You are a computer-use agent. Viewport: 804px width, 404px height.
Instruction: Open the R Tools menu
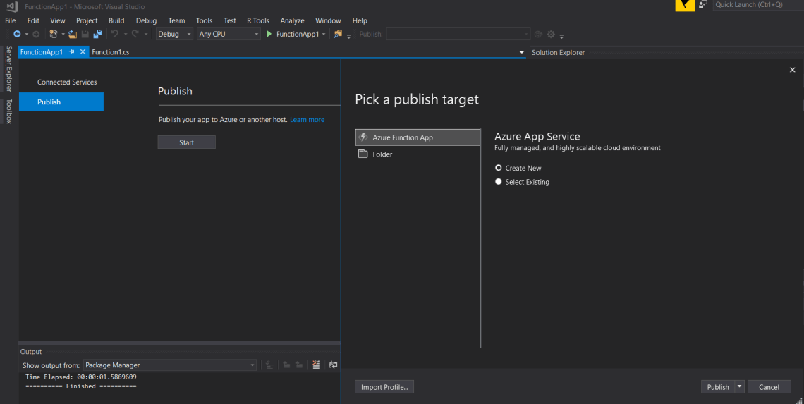[258, 20]
